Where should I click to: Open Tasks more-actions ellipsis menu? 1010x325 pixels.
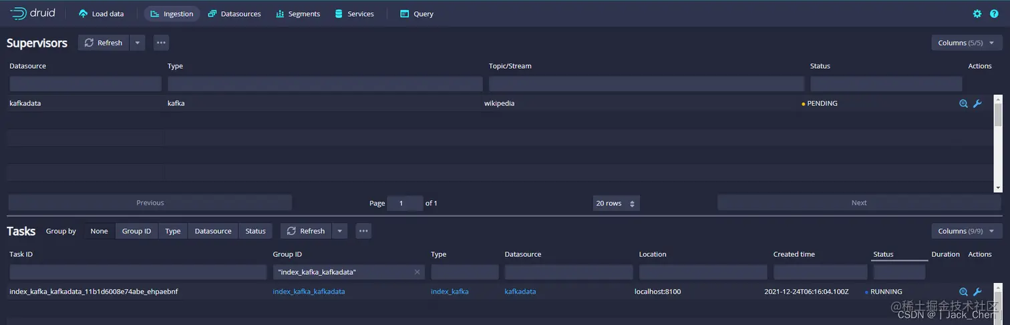(363, 231)
